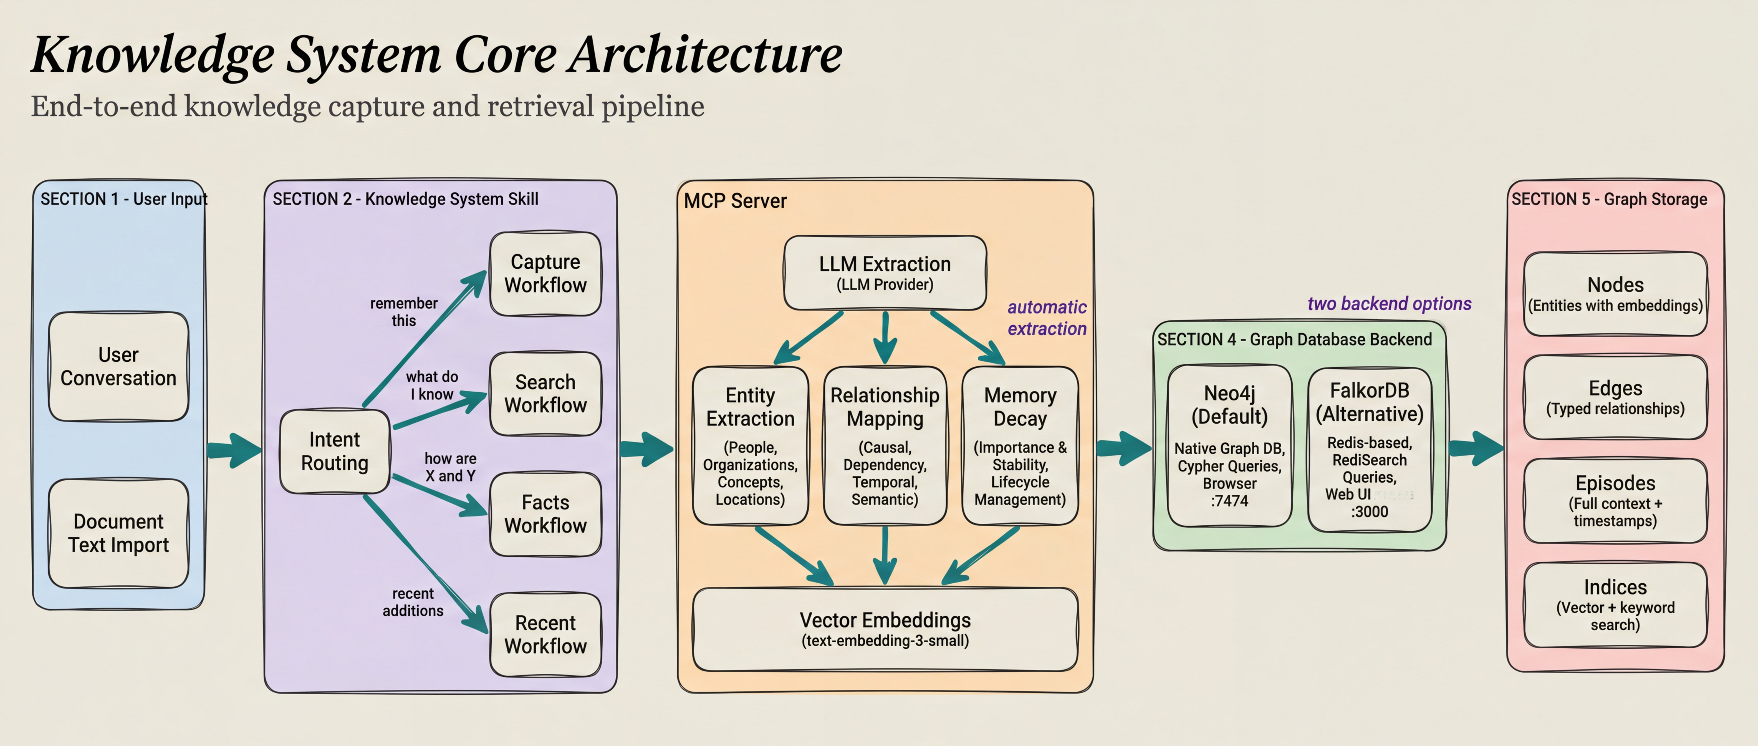
Task: Click the arrow between User Input and Skill
Action: pyautogui.click(x=234, y=450)
